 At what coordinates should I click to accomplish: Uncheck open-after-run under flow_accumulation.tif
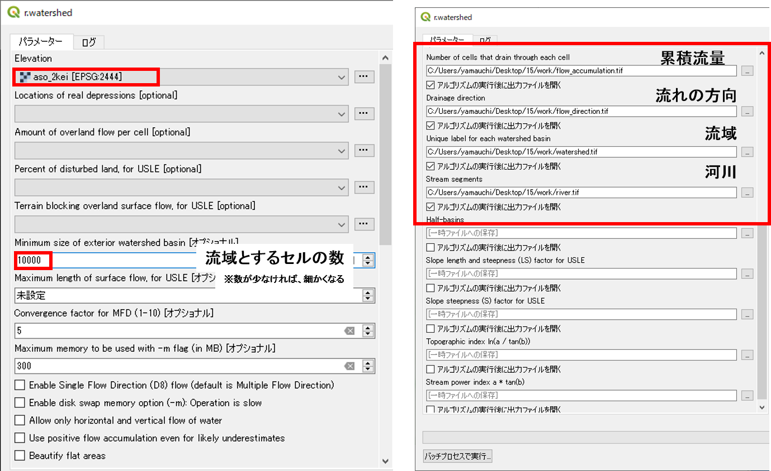tap(430, 85)
